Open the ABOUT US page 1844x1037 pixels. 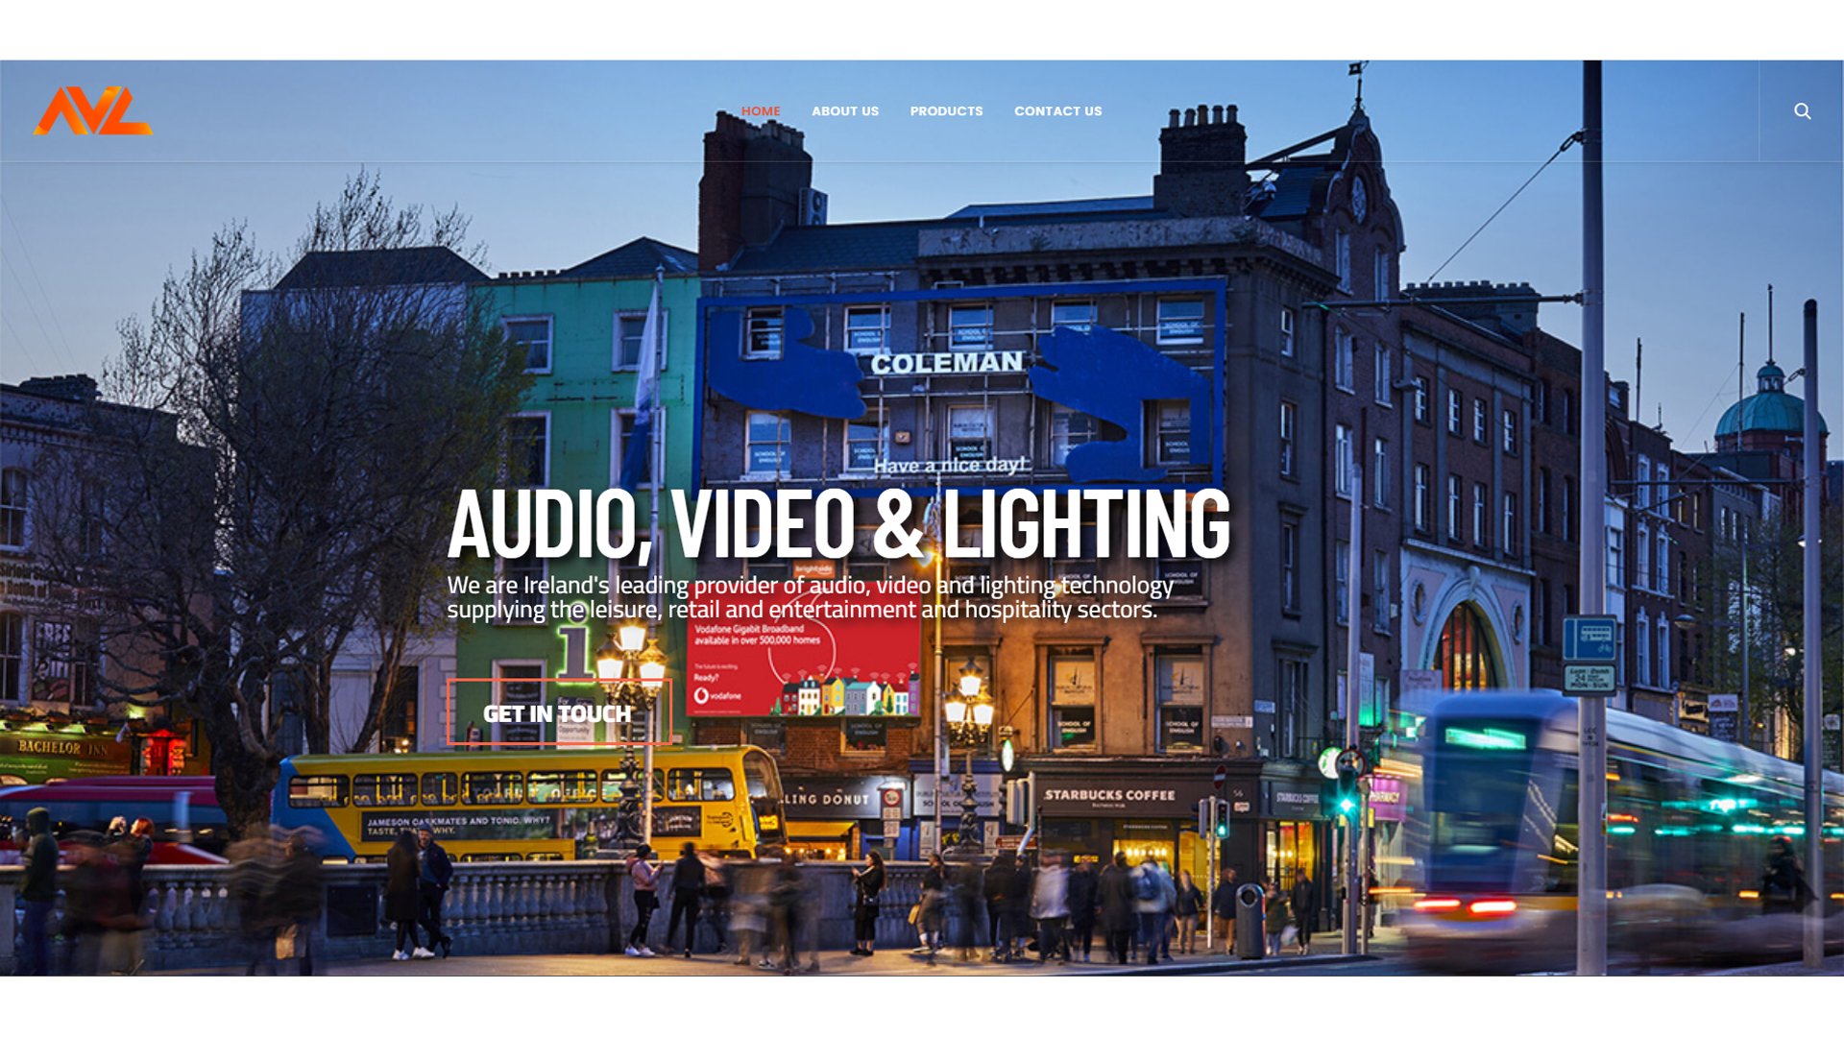tap(845, 111)
